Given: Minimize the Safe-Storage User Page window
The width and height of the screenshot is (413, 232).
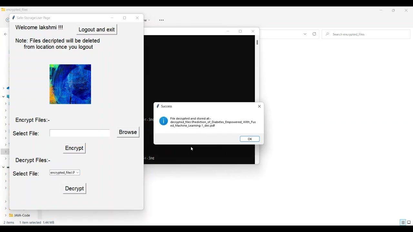Looking at the screenshot, I should [x=112, y=18].
